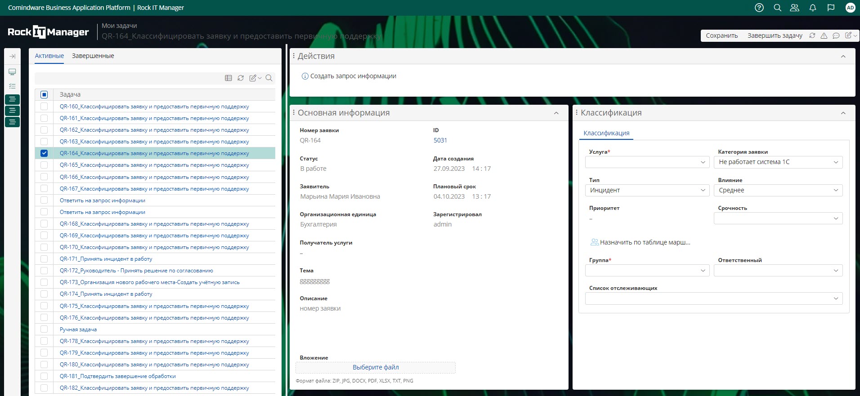Open global search in the top bar

click(x=777, y=8)
